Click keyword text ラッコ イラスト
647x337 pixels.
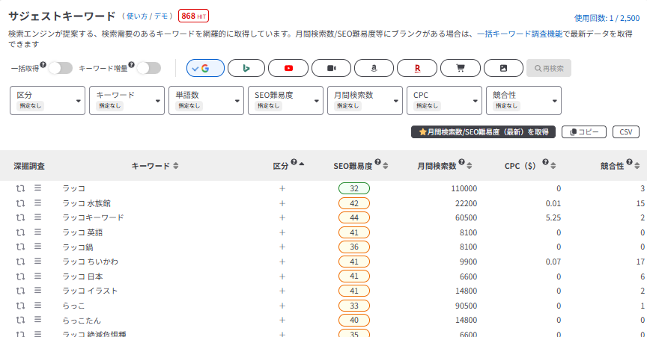pos(90,291)
